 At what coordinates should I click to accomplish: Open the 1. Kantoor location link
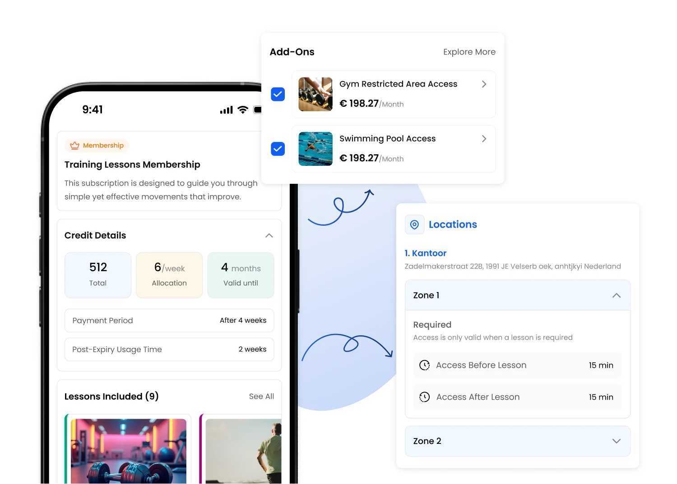tap(426, 253)
